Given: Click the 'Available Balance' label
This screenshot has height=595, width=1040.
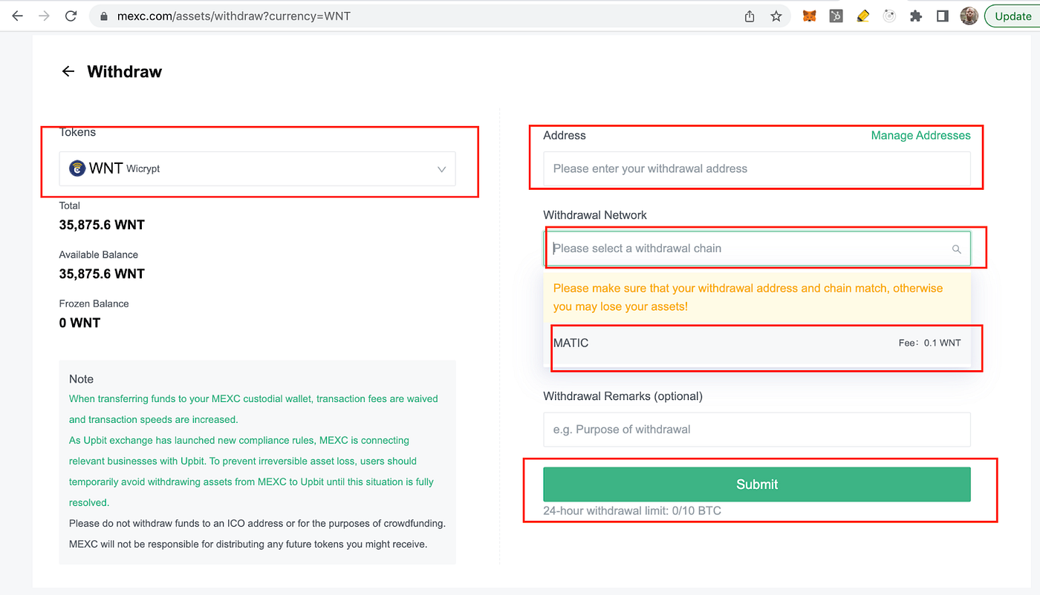Looking at the screenshot, I should [x=99, y=254].
